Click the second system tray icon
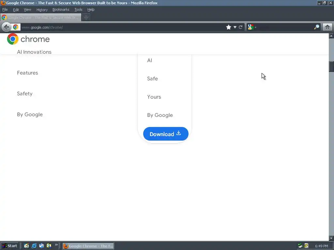The image size is (334, 250). coord(306,246)
